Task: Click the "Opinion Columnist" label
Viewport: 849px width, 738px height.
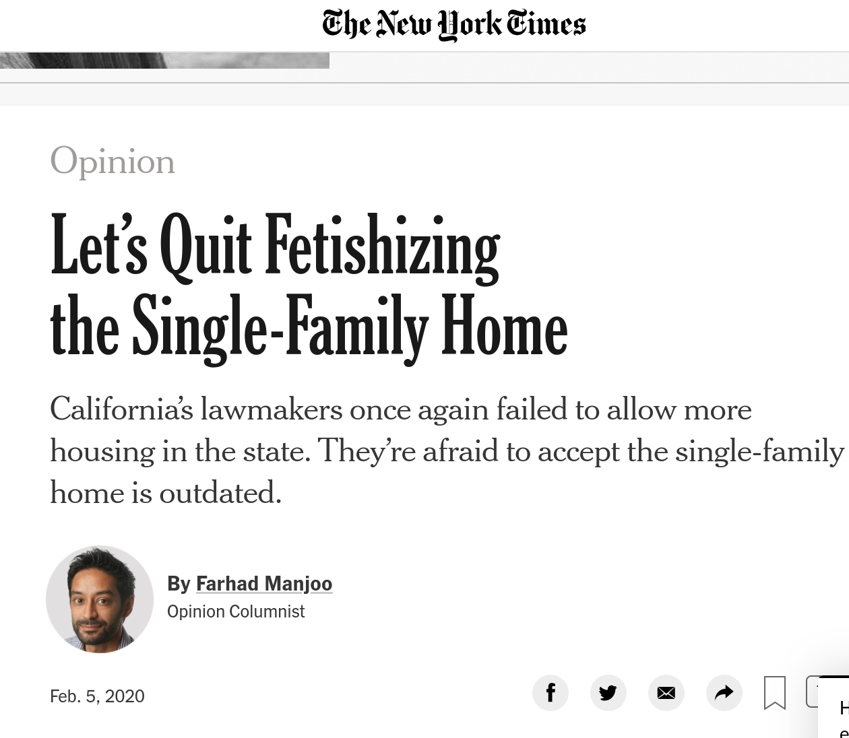Action: (236, 611)
